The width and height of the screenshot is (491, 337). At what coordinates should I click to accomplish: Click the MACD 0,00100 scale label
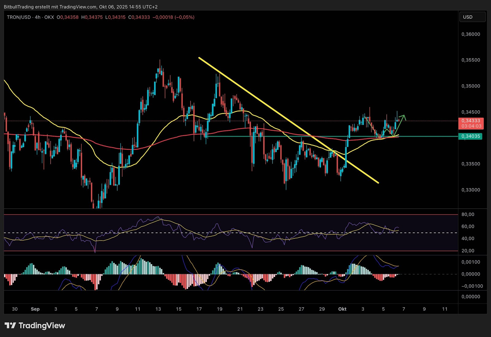pos(470,262)
